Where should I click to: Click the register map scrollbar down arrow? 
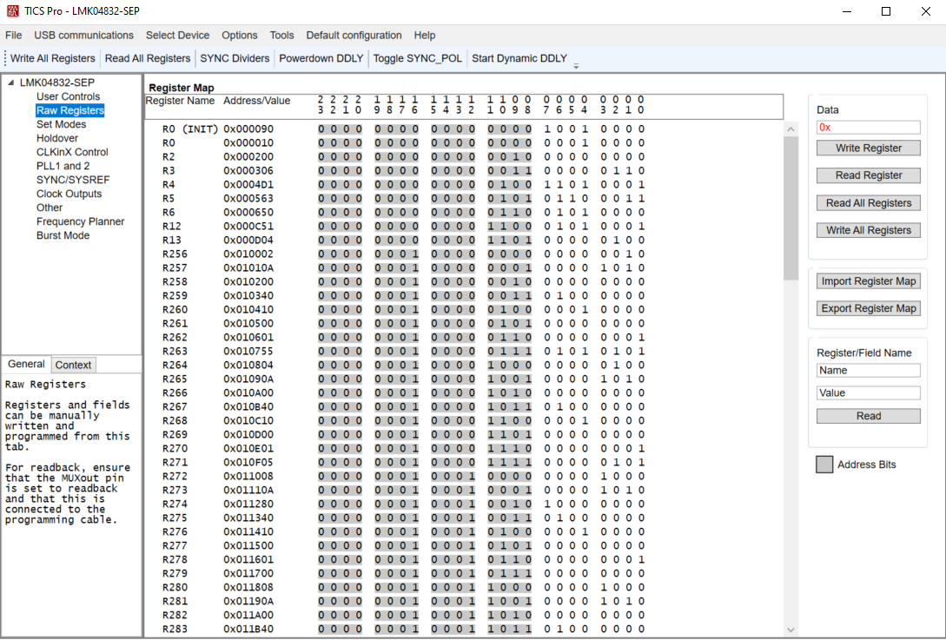point(790,630)
